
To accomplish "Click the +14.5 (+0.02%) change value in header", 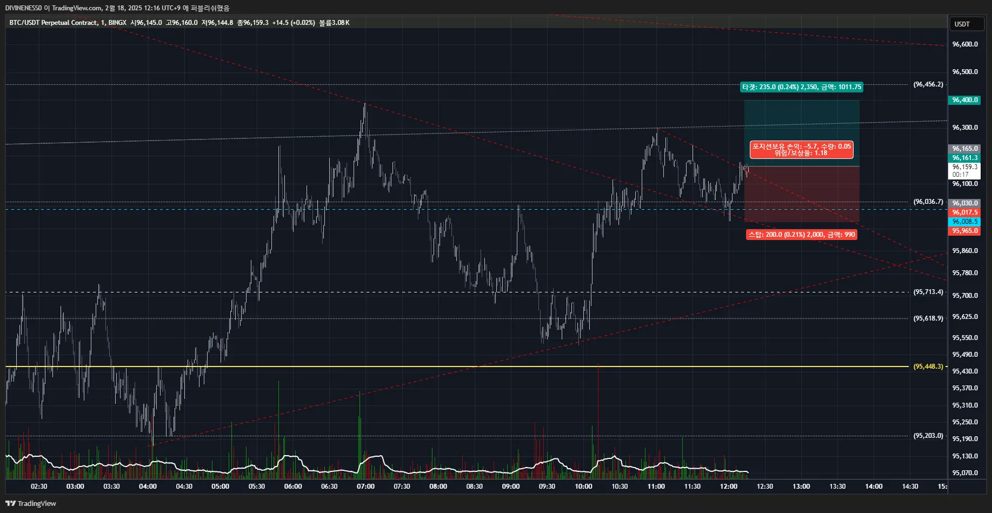I will 294,23.
